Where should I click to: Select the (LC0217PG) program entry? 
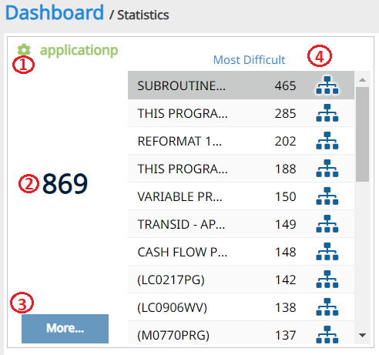pyautogui.click(x=171, y=280)
